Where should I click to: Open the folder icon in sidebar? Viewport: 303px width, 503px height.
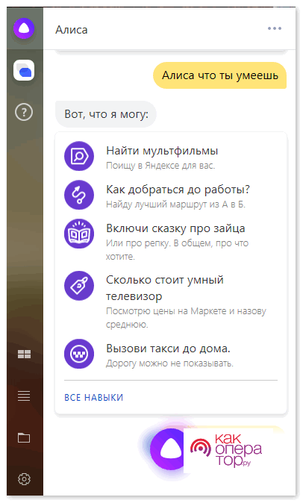point(24,437)
